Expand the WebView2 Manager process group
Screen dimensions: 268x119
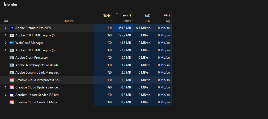(x=6, y=43)
